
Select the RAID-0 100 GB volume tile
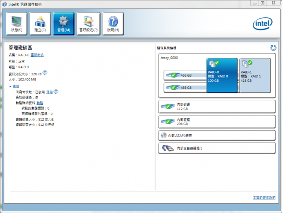pyautogui.click(x=222, y=75)
